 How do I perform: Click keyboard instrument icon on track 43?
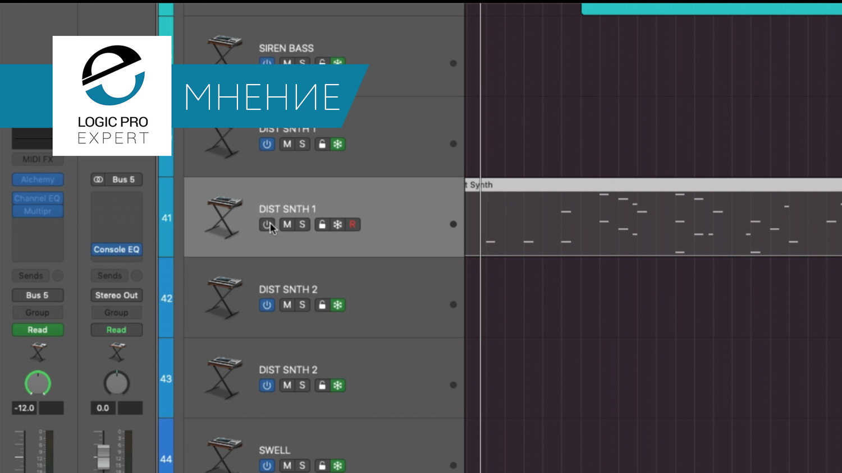[x=223, y=378]
